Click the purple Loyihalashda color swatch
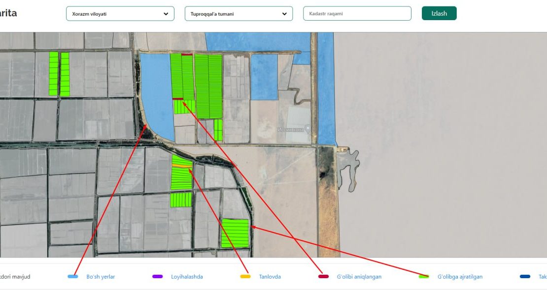 point(158,277)
